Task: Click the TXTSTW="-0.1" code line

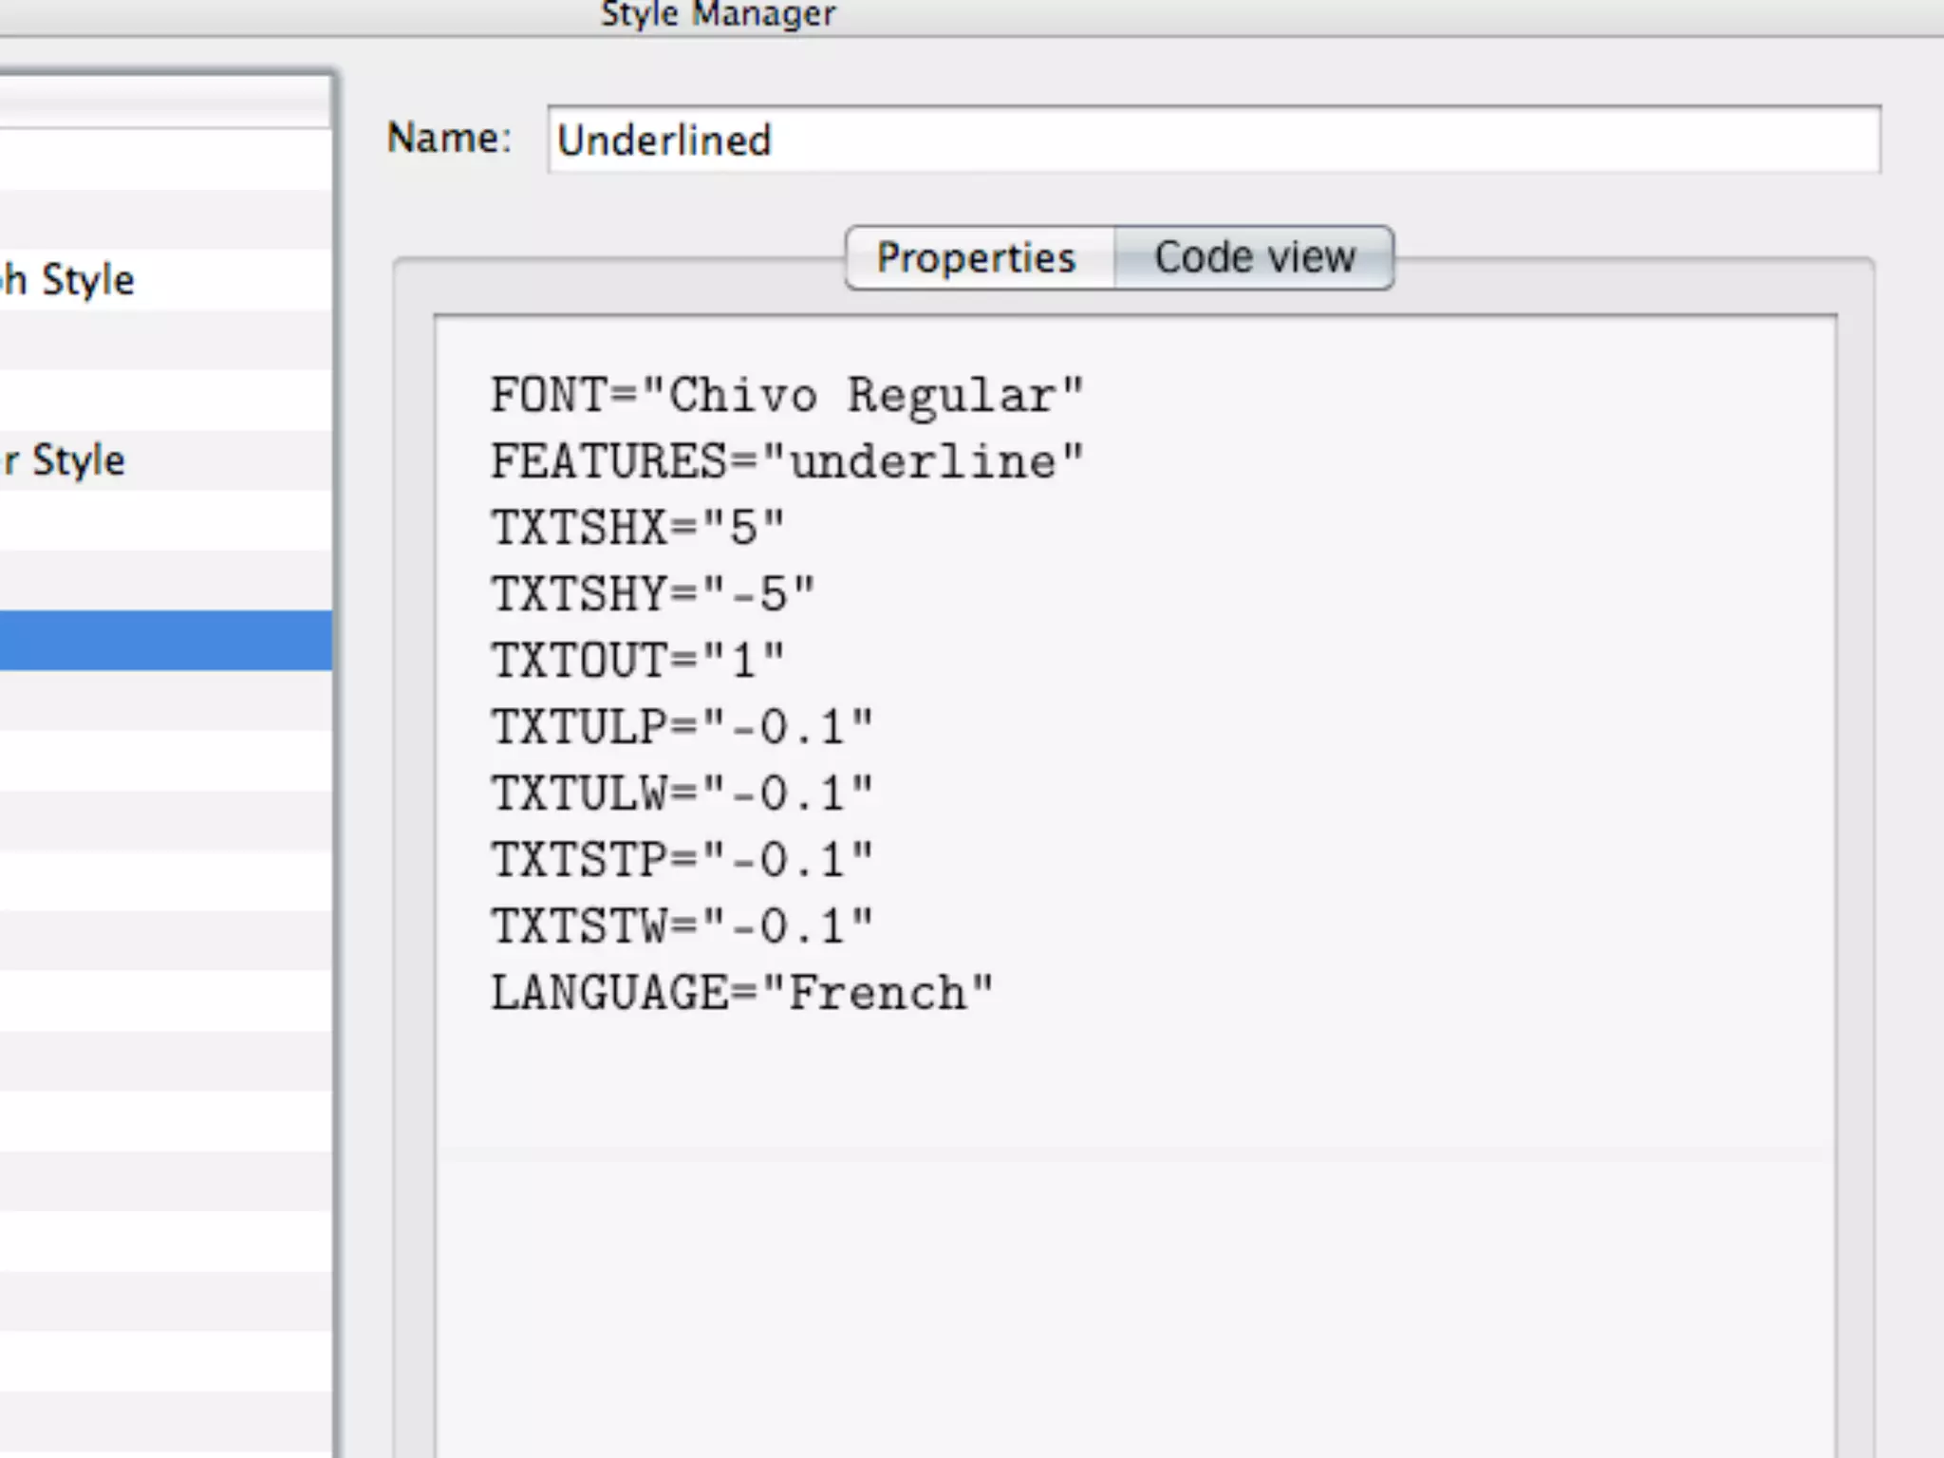Action: click(681, 926)
